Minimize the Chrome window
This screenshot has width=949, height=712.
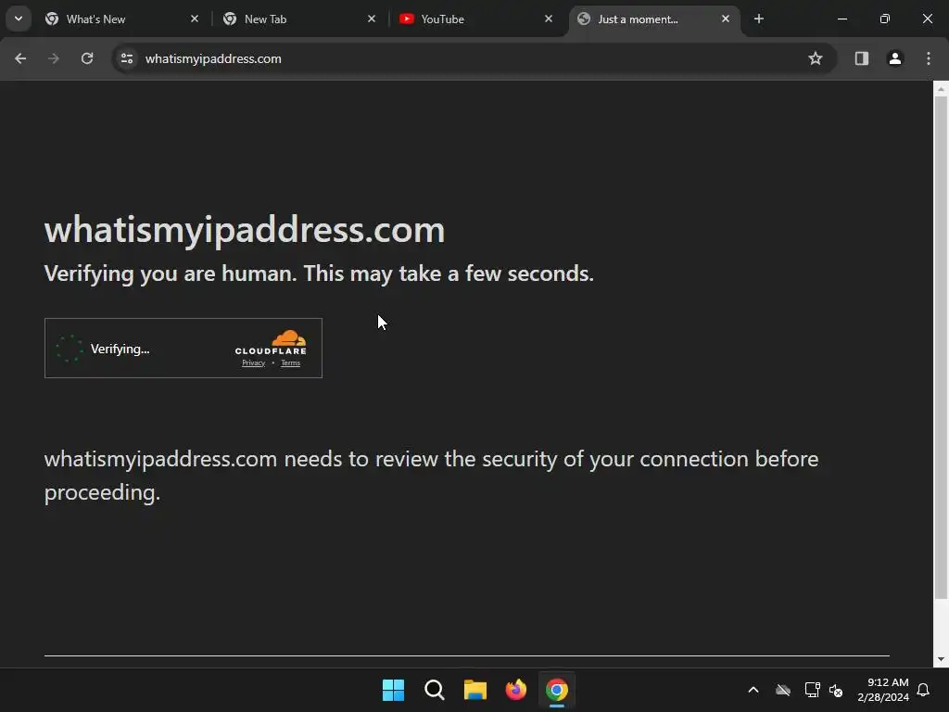pos(841,19)
